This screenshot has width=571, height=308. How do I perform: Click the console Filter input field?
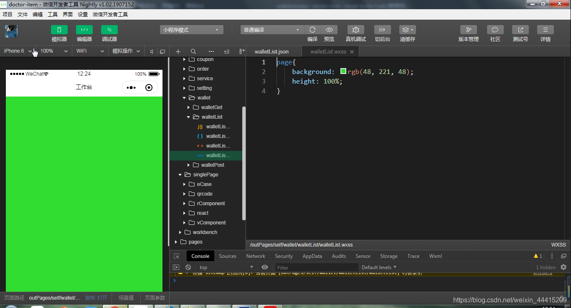[317, 267]
